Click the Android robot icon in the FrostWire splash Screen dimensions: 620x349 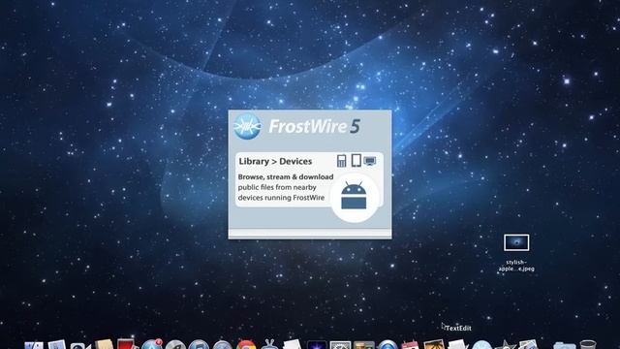[354, 196]
